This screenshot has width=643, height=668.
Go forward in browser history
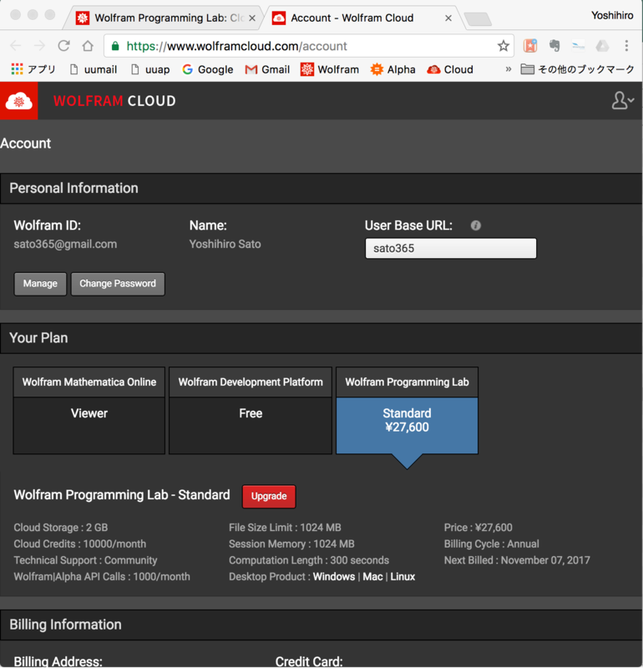[x=39, y=46]
